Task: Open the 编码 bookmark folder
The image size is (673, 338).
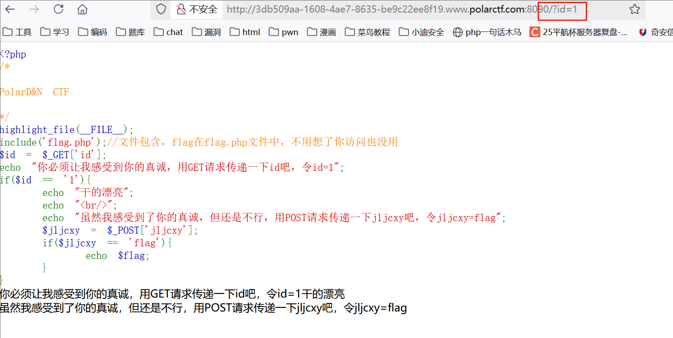Action: pos(93,32)
